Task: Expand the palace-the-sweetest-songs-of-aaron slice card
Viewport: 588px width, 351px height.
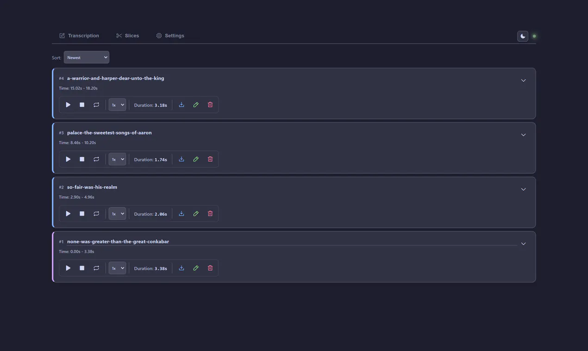Action: click(x=524, y=135)
